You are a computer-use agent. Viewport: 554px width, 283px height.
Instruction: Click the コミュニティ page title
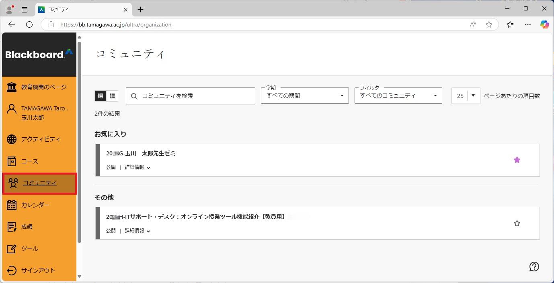[x=130, y=54]
